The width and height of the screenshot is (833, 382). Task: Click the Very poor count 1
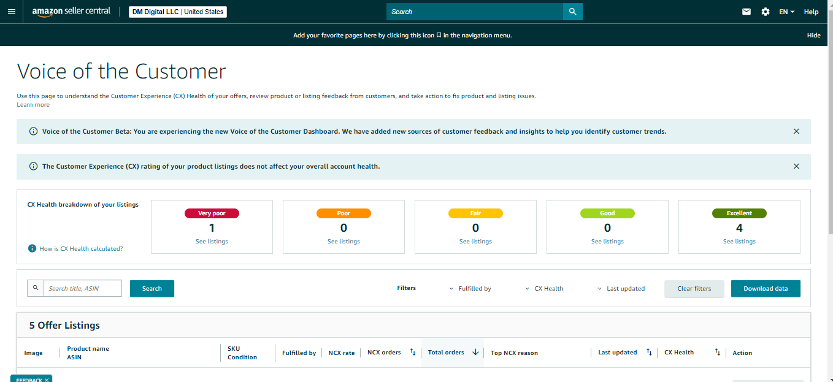click(x=212, y=228)
